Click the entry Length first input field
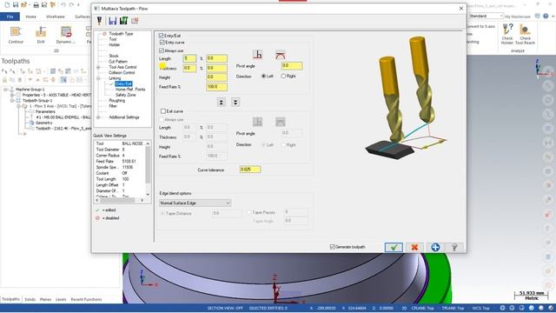This screenshot has width=556, height=313. click(189, 58)
